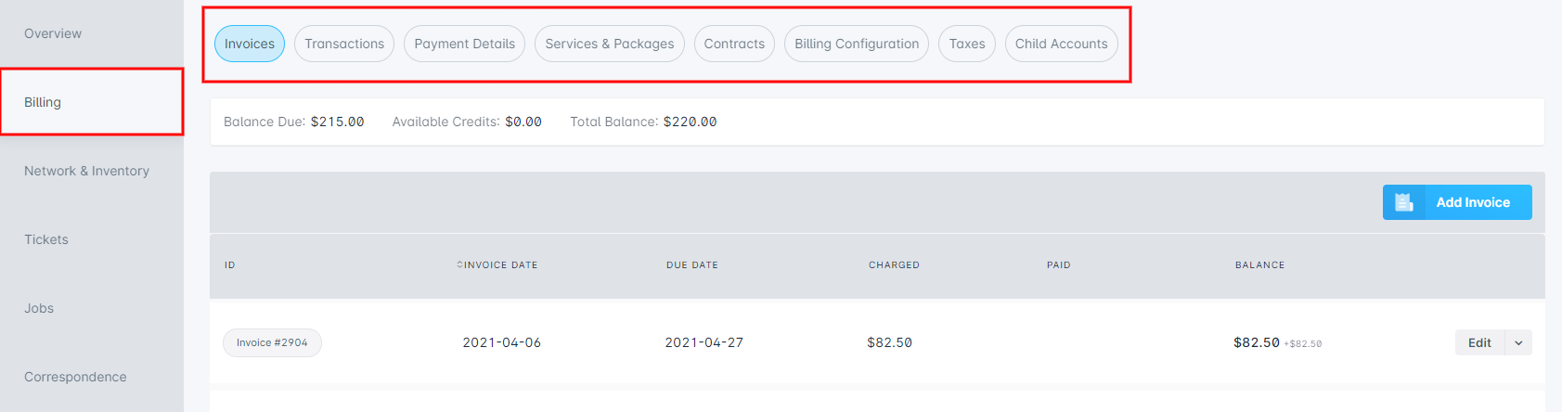Viewport: 1562px width, 412px height.
Task: Switch to Billing Configuration tab
Action: [x=857, y=44]
